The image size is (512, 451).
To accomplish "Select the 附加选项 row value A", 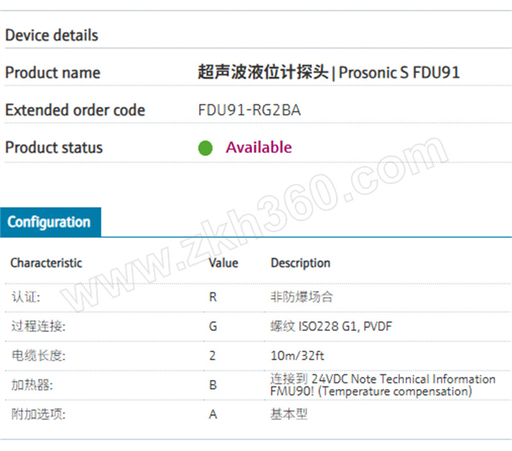I will 213,415.
